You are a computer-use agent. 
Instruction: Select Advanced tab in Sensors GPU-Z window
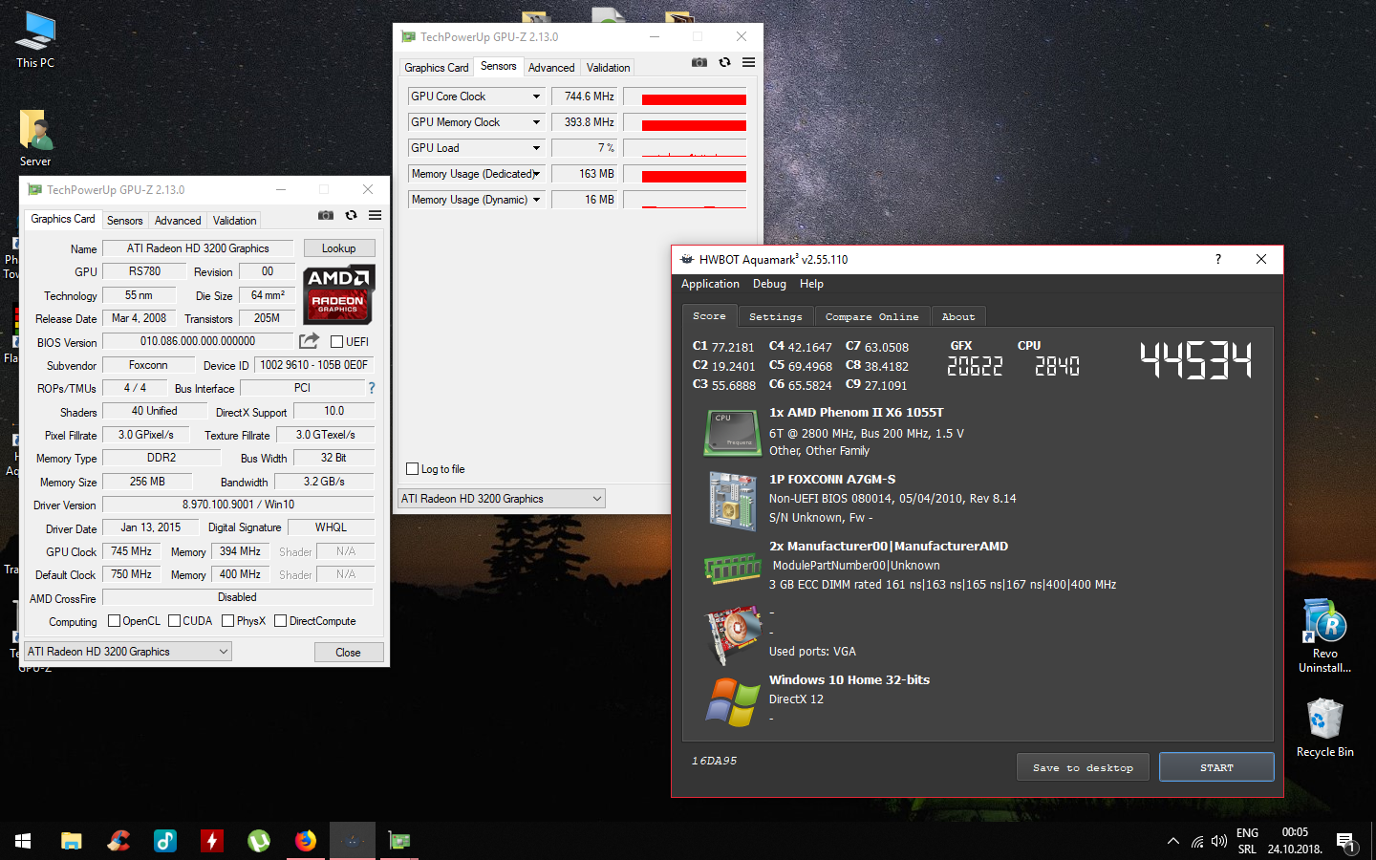pos(551,68)
